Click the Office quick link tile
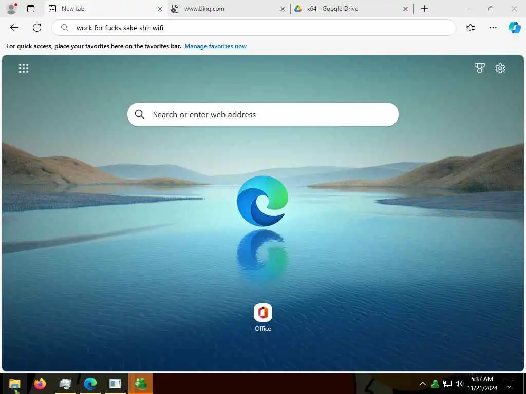The height and width of the screenshot is (394, 526). [x=262, y=318]
